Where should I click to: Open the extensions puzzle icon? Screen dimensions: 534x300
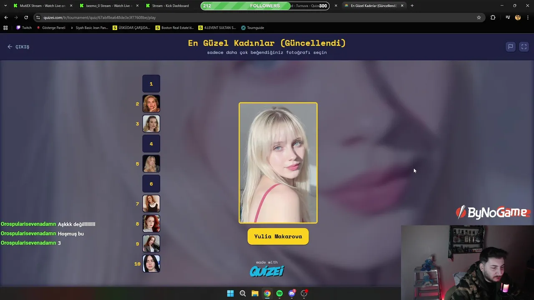coord(493,17)
